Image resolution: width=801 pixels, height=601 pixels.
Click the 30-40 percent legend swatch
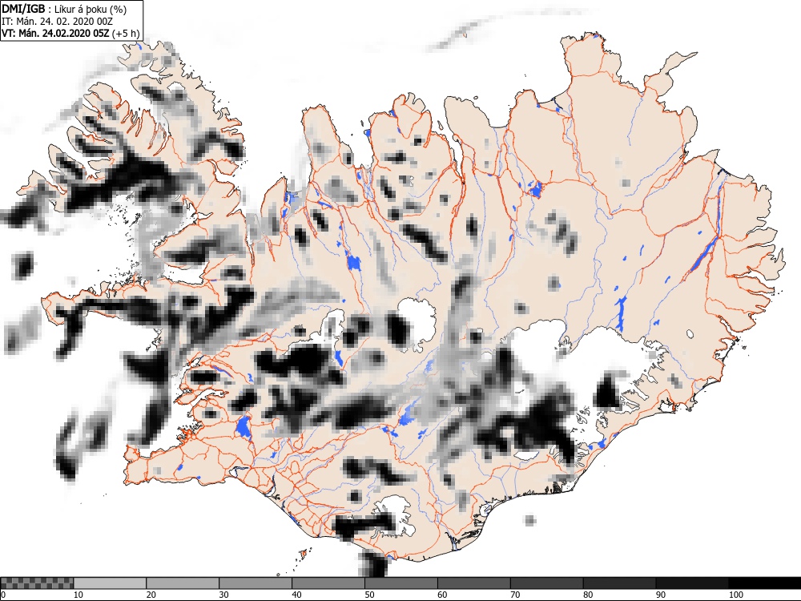click(x=256, y=583)
